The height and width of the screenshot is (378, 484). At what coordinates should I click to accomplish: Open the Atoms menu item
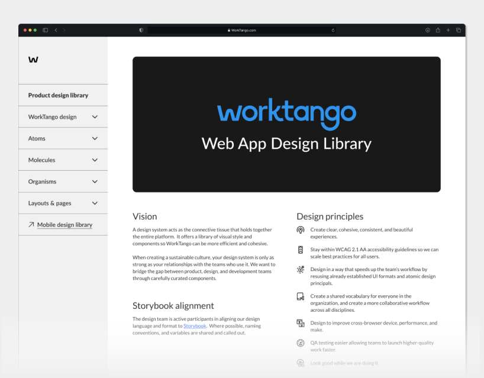(x=63, y=138)
